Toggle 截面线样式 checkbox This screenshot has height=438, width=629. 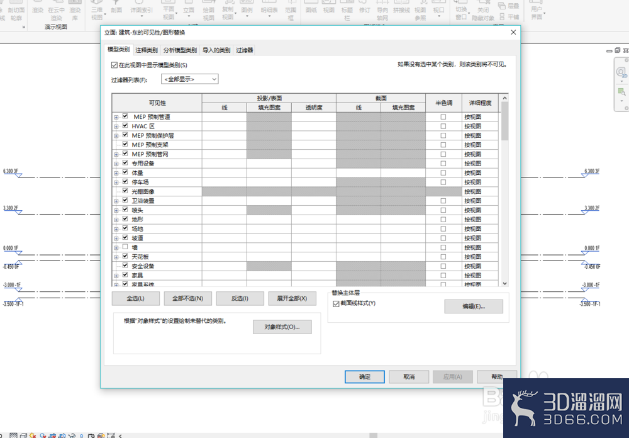(x=336, y=304)
